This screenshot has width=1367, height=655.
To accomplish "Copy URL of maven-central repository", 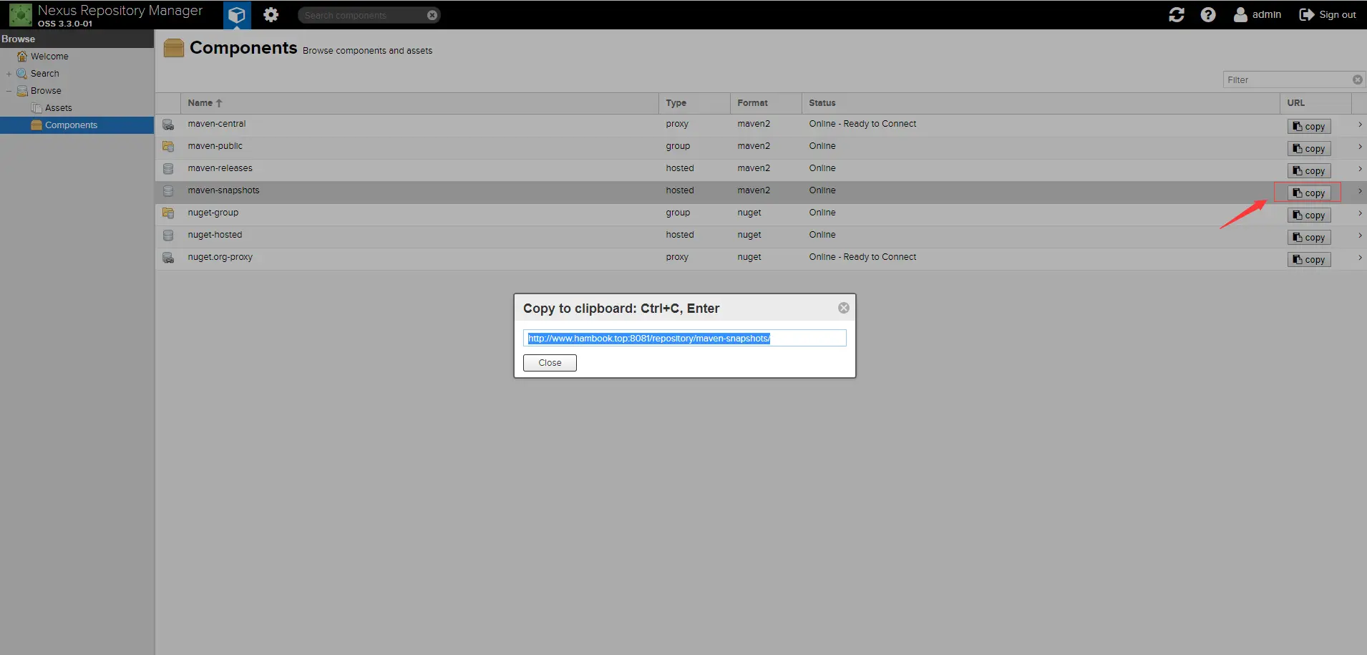I will (1309, 127).
